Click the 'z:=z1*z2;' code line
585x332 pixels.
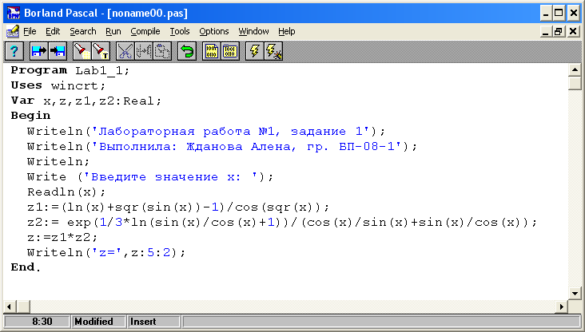62,237
